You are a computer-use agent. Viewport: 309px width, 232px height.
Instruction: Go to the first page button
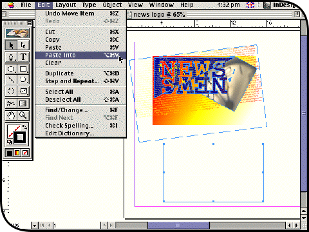(x=42, y=226)
